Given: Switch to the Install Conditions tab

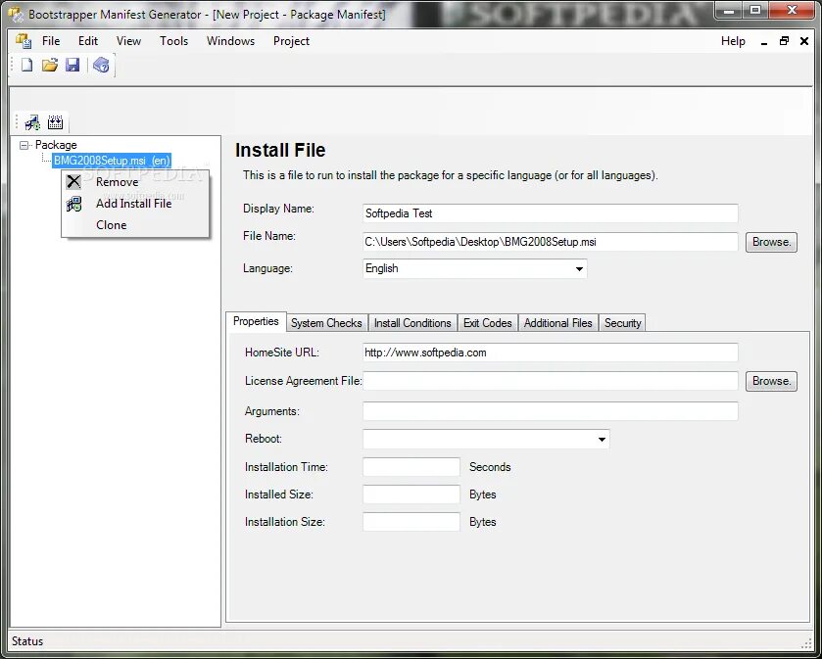Looking at the screenshot, I should [x=412, y=323].
